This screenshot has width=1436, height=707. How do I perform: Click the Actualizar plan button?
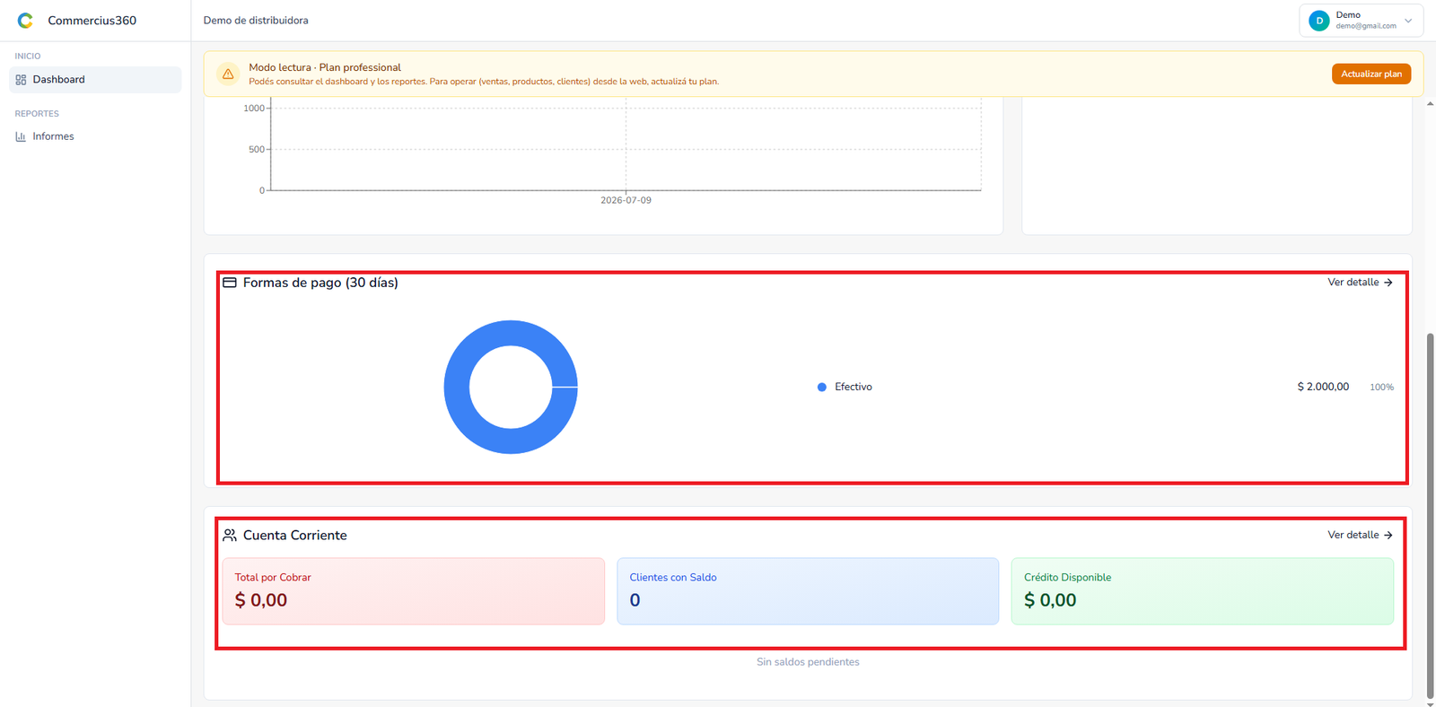1371,74
